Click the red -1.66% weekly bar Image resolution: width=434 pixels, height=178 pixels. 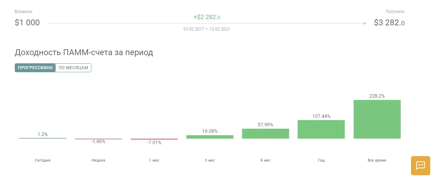[x=98, y=139]
